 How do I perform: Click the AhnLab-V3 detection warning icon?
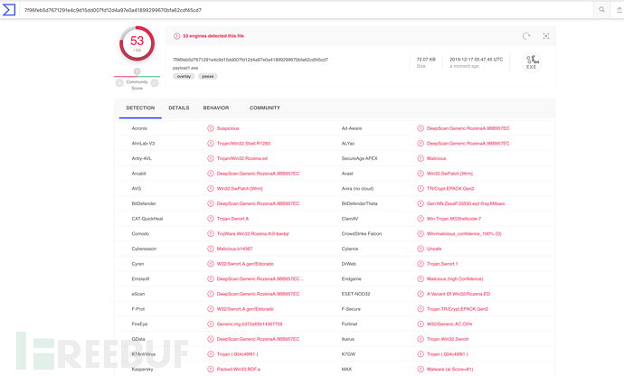point(211,143)
